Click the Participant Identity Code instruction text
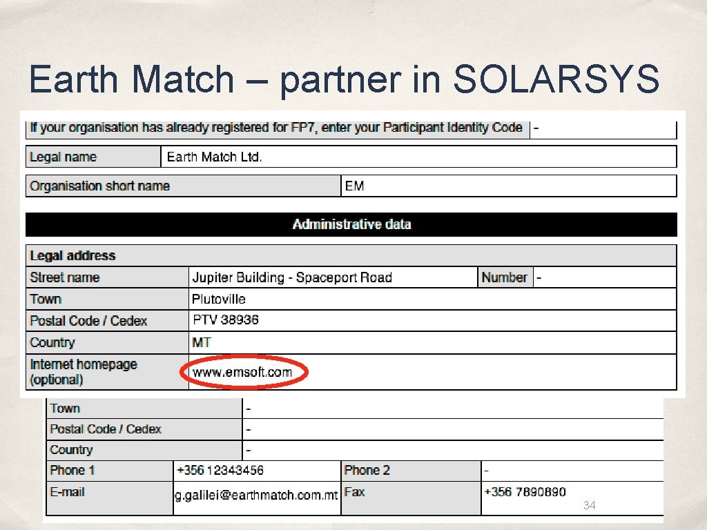 (x=276, y=128)
